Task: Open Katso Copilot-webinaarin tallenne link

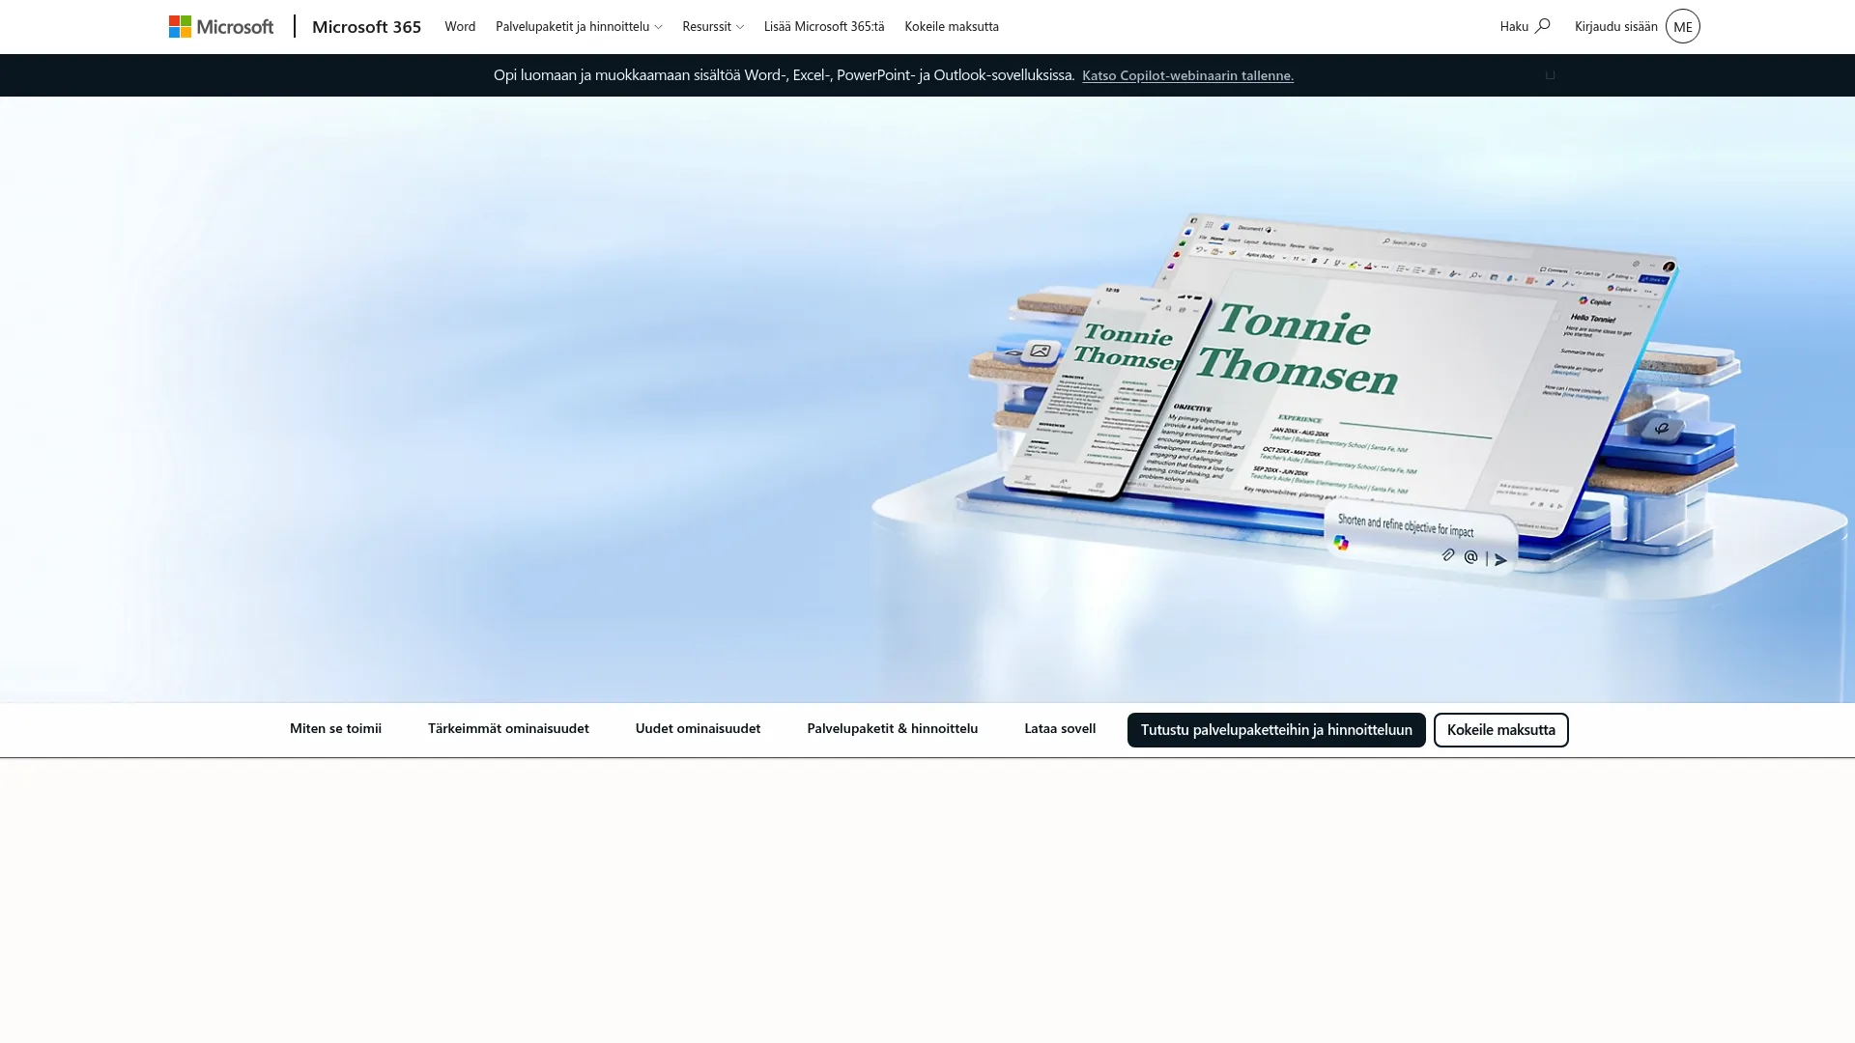Action: pyautogui.click(x=1187, y=75)
